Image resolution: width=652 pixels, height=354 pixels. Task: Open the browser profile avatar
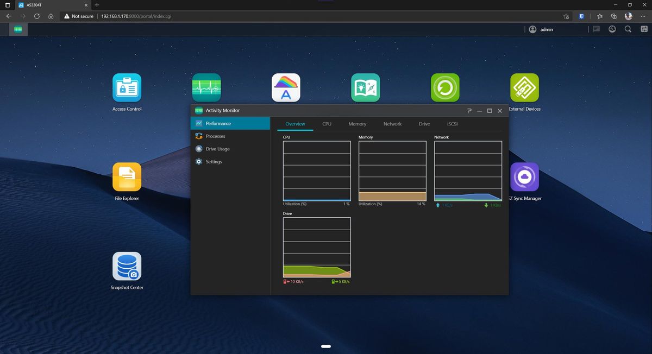(x=629, y=16)
